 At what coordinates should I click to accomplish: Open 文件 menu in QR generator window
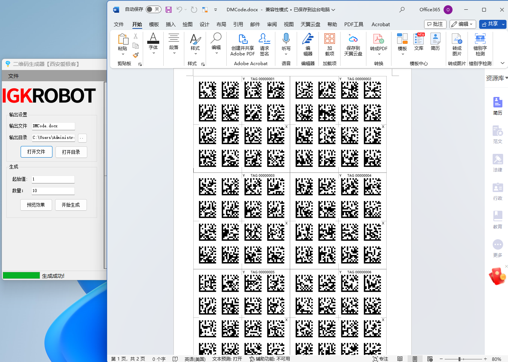point(13,76)
